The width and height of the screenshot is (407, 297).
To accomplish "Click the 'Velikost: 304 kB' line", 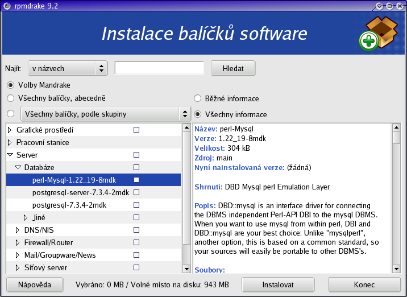I will [222, 148].
